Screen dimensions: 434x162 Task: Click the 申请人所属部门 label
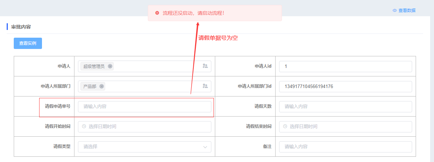[55, 86]
